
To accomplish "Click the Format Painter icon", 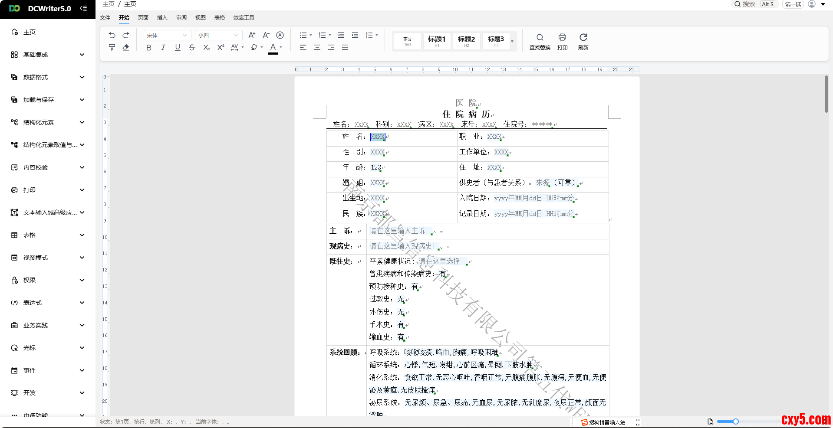I will tap(112, 47).
